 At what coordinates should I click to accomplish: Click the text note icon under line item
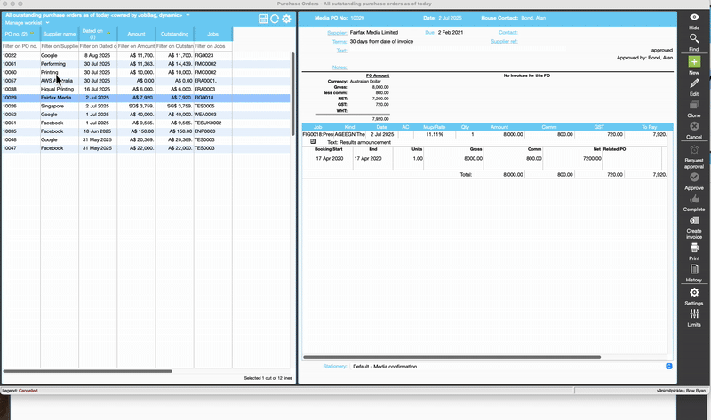tap(313, 142)
